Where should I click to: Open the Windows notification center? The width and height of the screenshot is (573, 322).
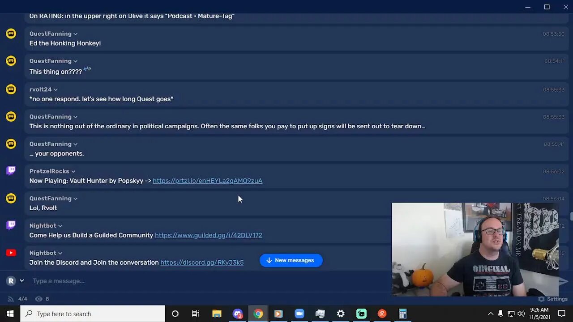(x=562, y=314)
